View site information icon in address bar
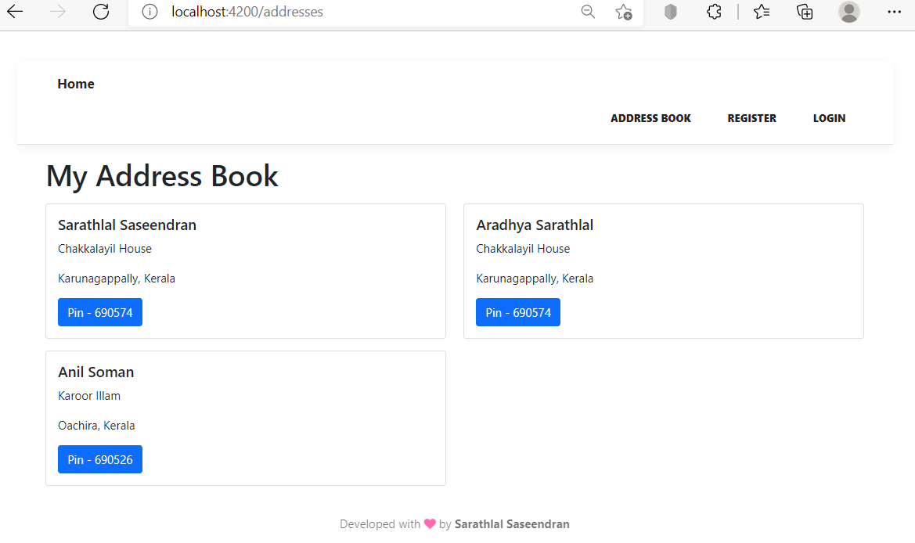Screen dimensions: 915x543 coord(150,12)
